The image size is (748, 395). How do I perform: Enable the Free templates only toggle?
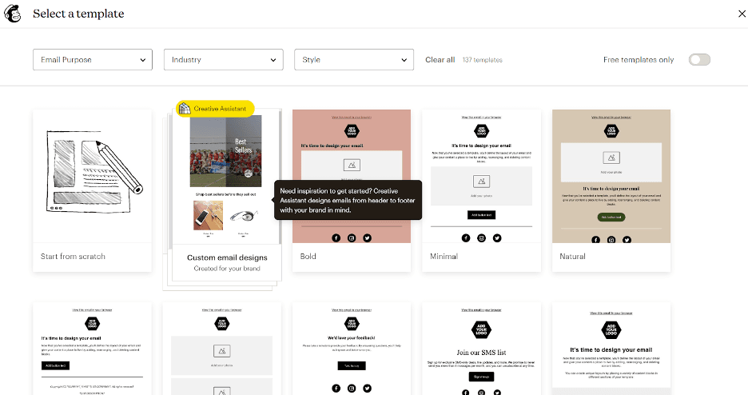(x=698, y=60)
